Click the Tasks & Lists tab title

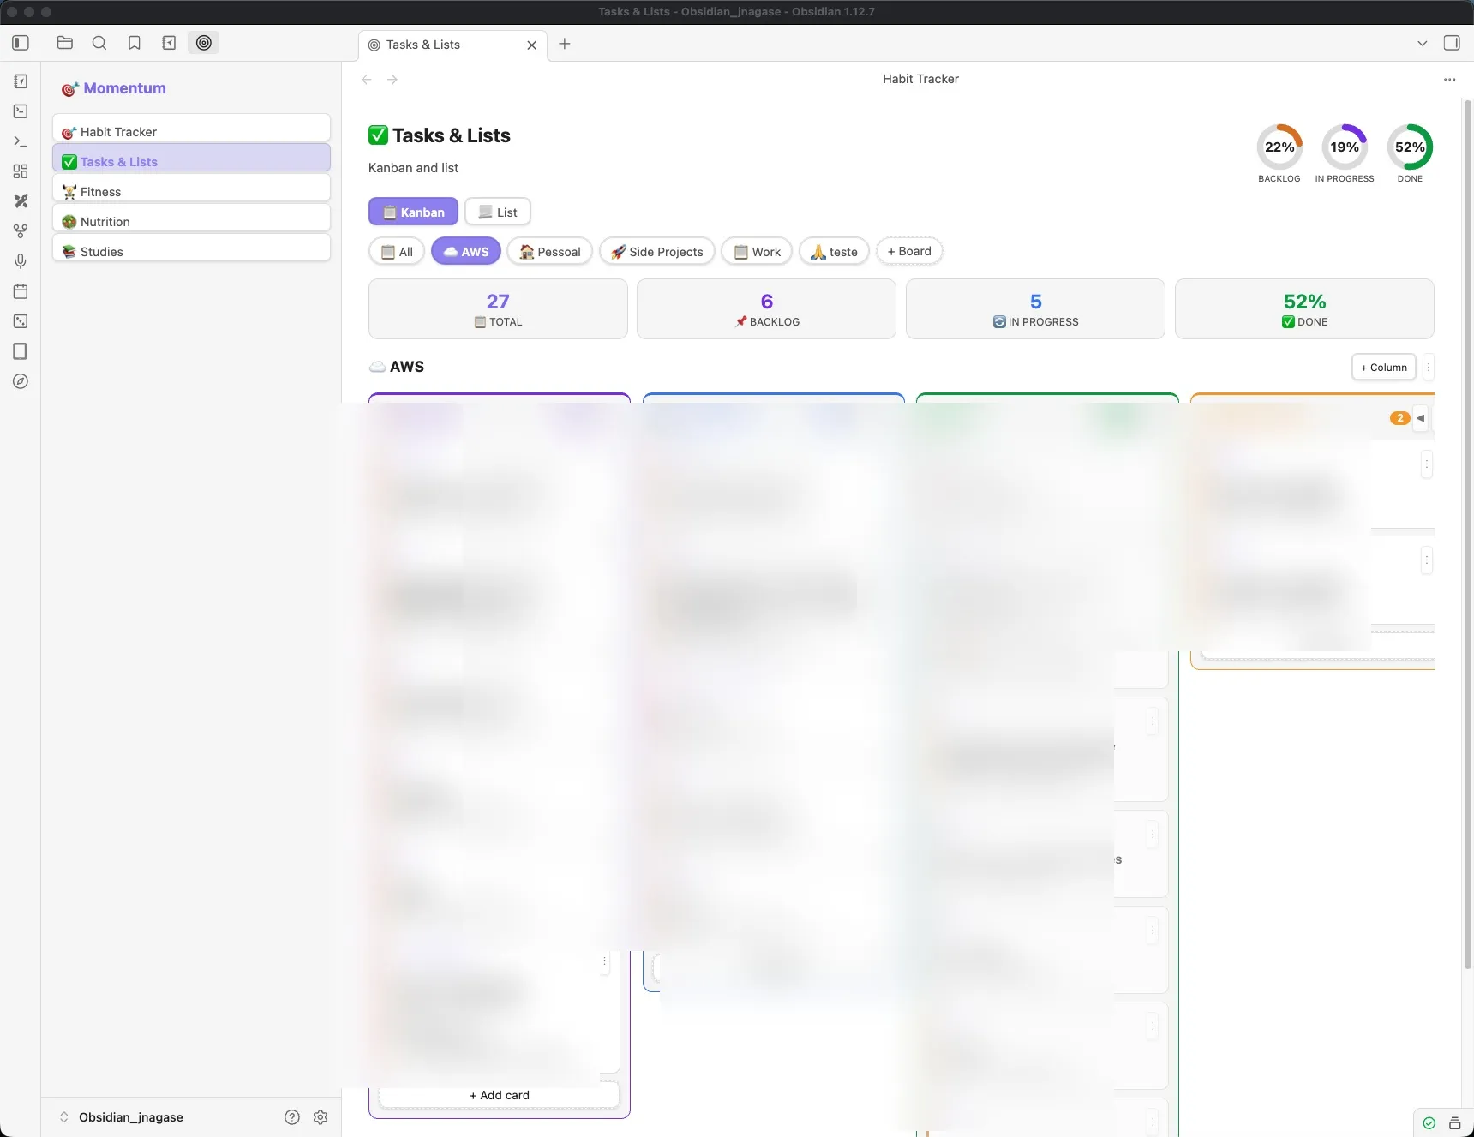(x=423, y=45)
